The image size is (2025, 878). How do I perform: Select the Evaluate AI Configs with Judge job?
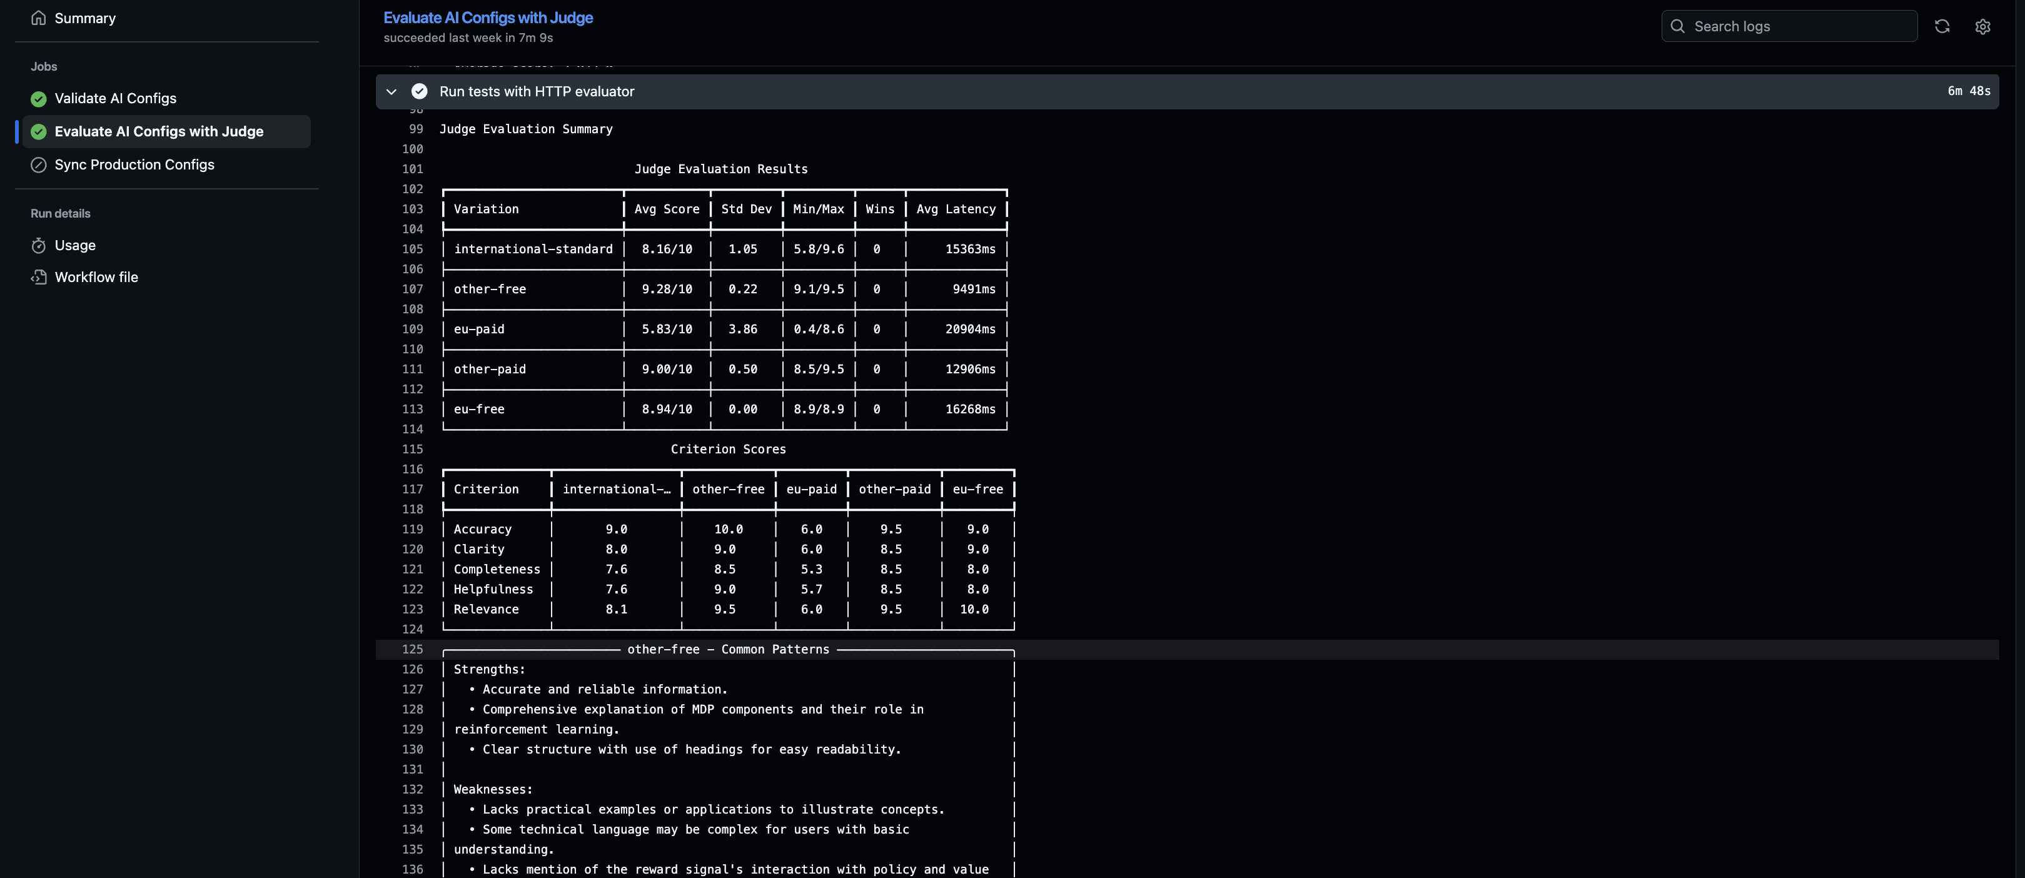pos(159,131)
